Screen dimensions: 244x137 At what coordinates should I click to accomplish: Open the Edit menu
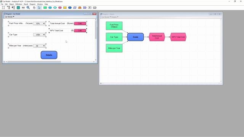pos(6,4)
